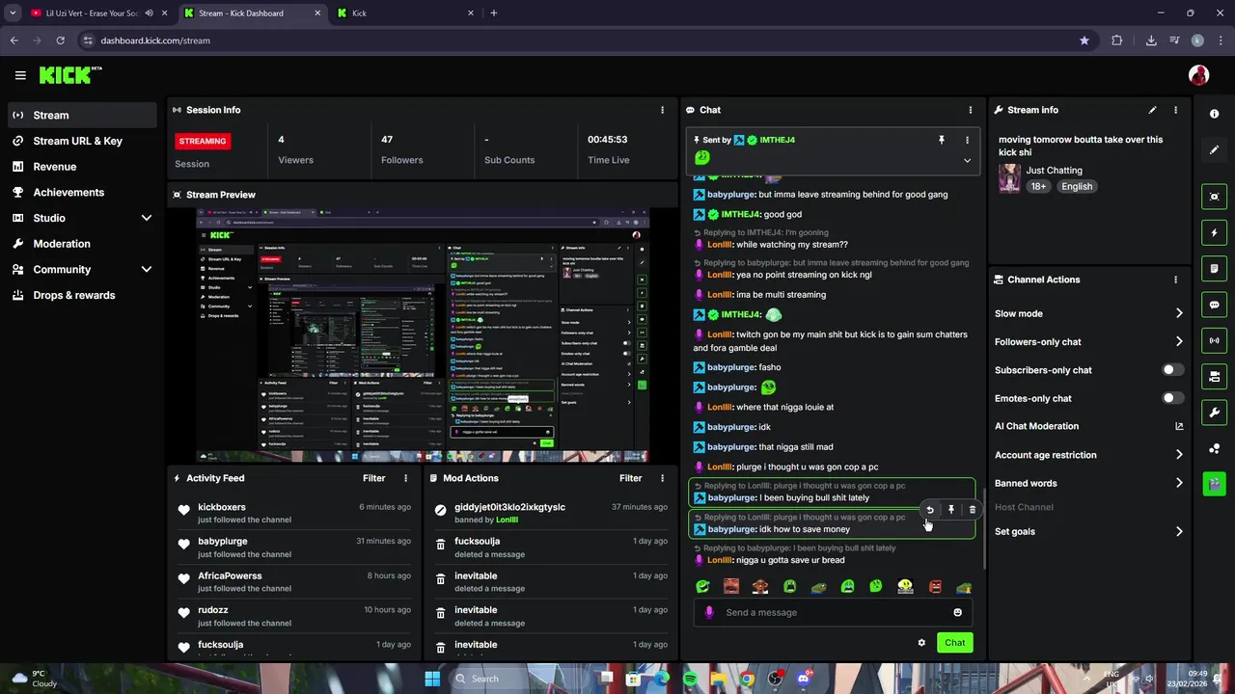Toggle channel actions widget in right toolbar
This screenshot has height=694, width=1235.
click(x=1215, y=376)
